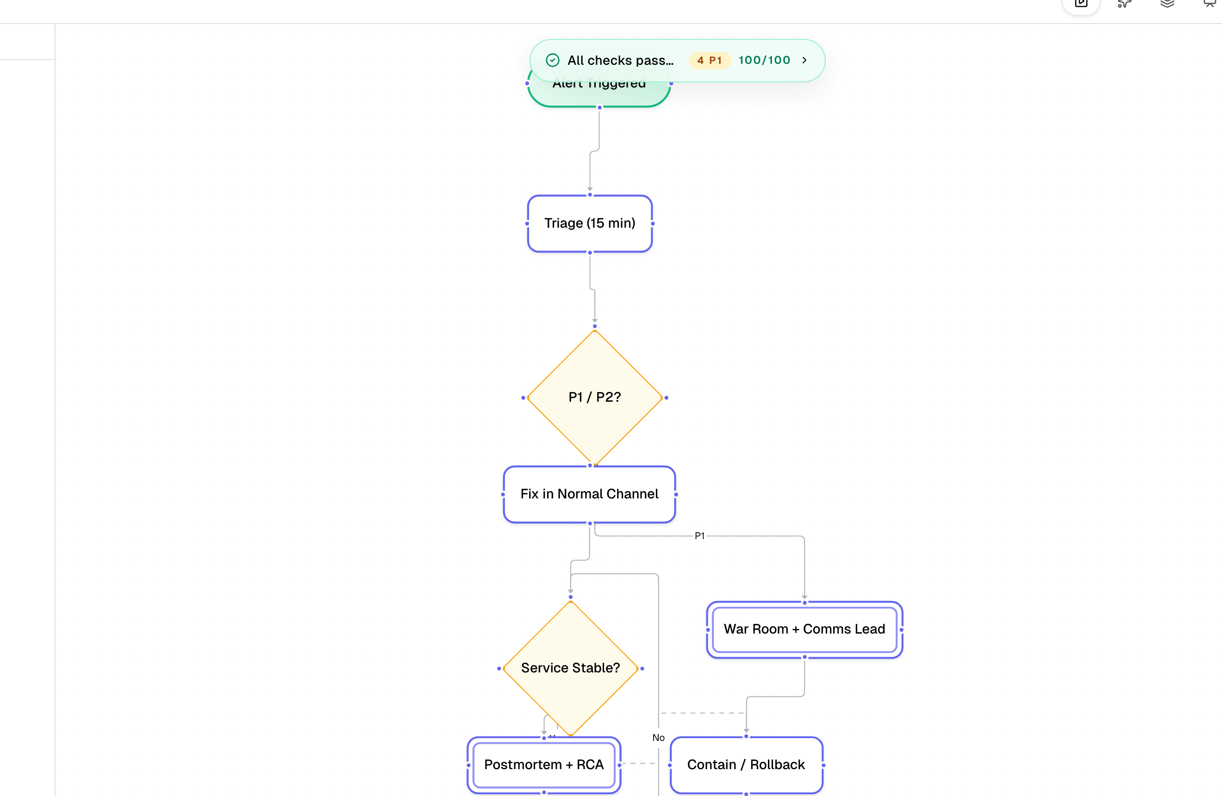The image size is (1222, 796).
Task: Select the Triage (15 min) node
Action: point(589,223)
